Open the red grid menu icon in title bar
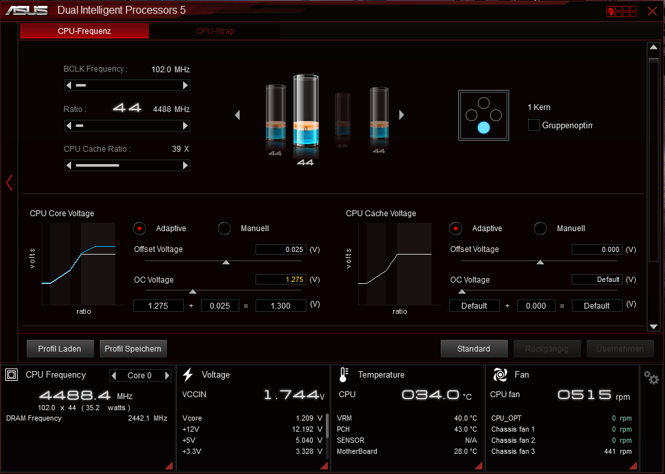 coord(621,11)
